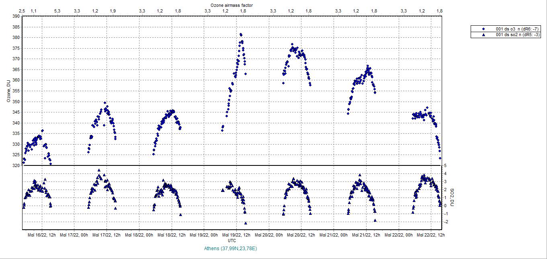Click the "Mai 16/22, 12h" time tick label
547x259 pixels.
(41, 235)
